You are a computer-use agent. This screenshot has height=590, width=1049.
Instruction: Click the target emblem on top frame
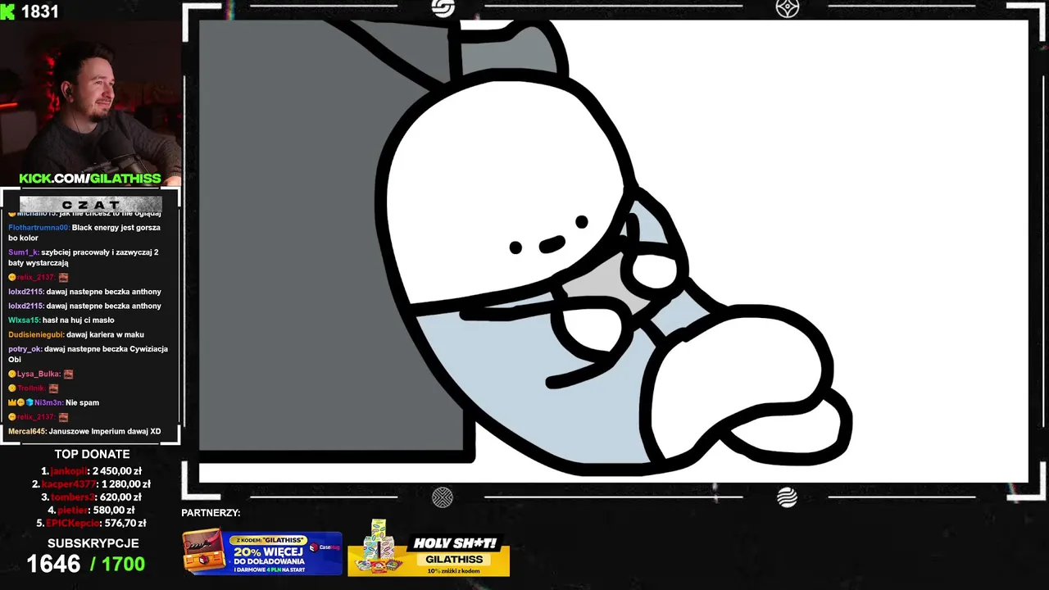[788, 8]
